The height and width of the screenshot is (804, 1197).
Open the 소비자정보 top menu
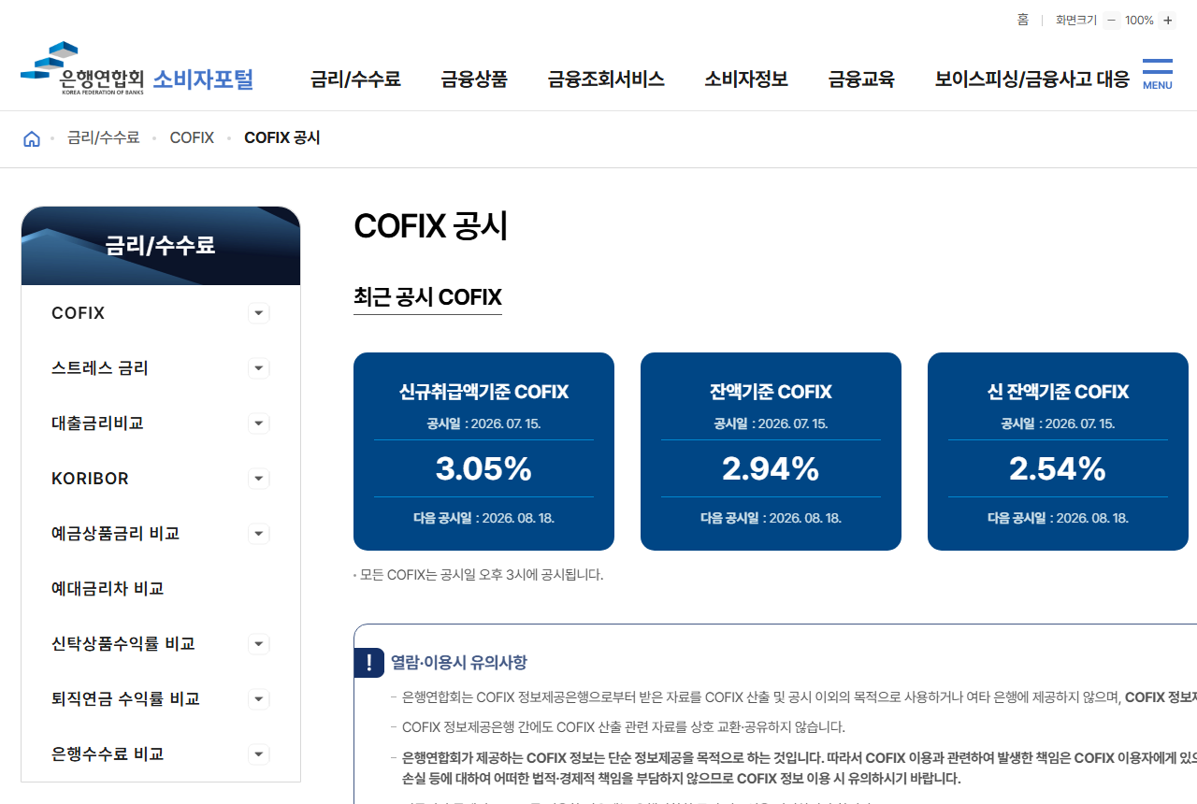(x=746, y=79)
